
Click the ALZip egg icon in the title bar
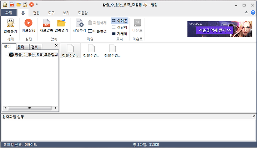(5, 4)
